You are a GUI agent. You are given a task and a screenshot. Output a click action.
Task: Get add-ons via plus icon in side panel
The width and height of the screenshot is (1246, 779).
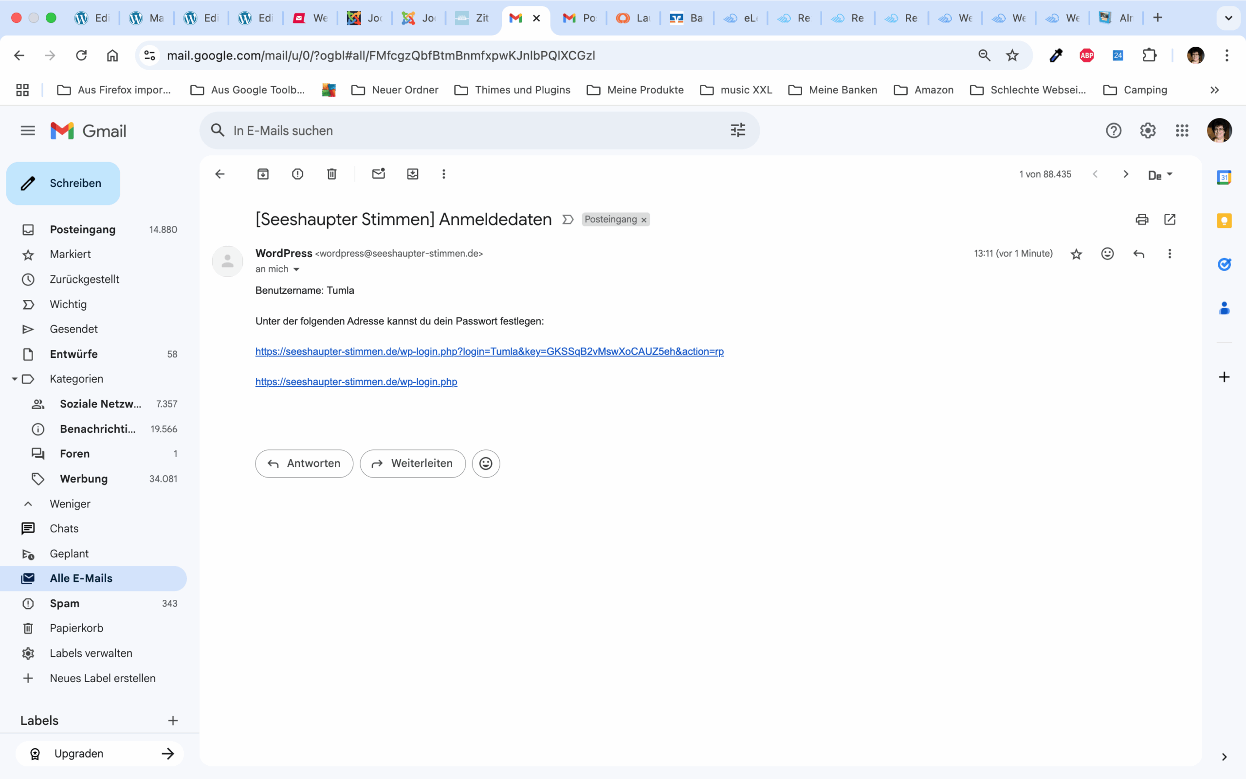(1225, 377)
